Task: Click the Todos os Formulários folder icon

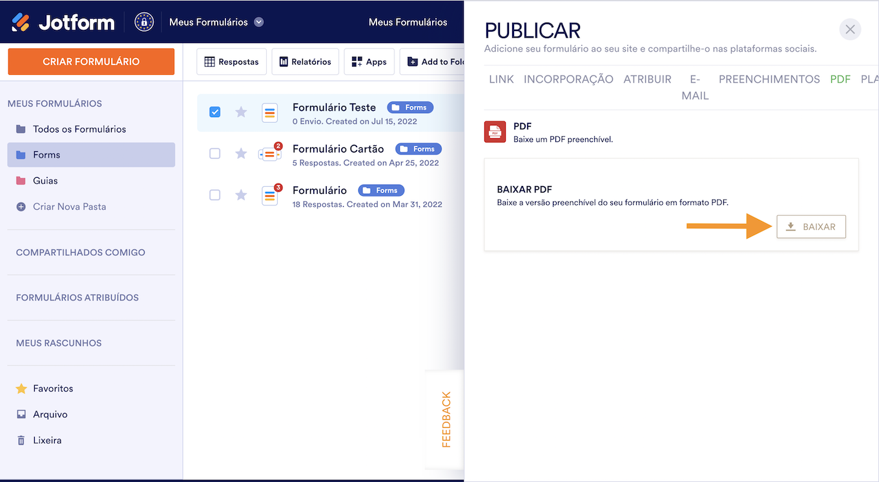Action: 21,129
